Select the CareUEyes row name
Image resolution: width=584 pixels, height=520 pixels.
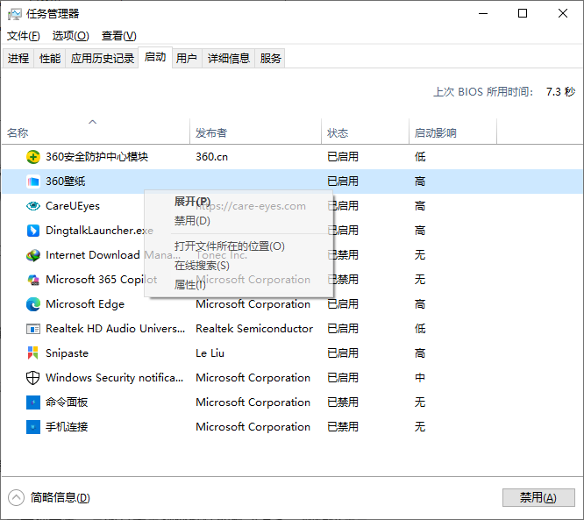tap(73, 206)
